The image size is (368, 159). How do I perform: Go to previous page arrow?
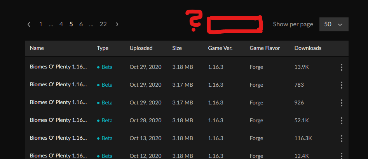[29, 24]
